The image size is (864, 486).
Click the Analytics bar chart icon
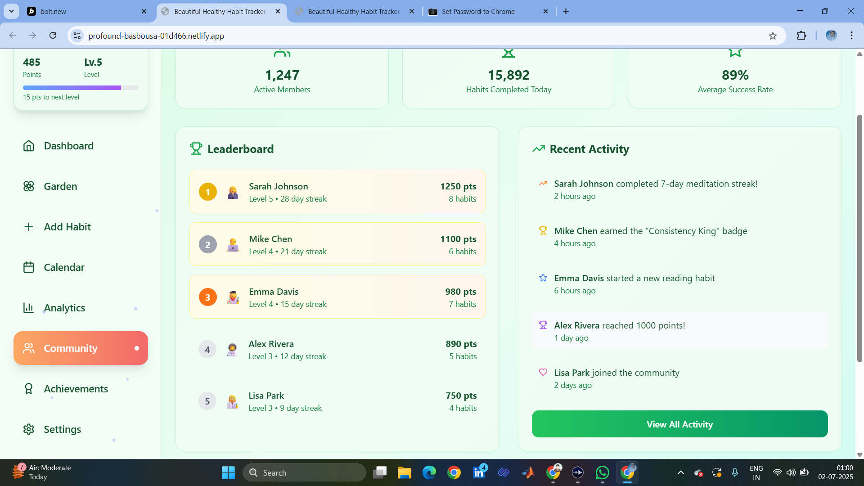pos(28,308)
